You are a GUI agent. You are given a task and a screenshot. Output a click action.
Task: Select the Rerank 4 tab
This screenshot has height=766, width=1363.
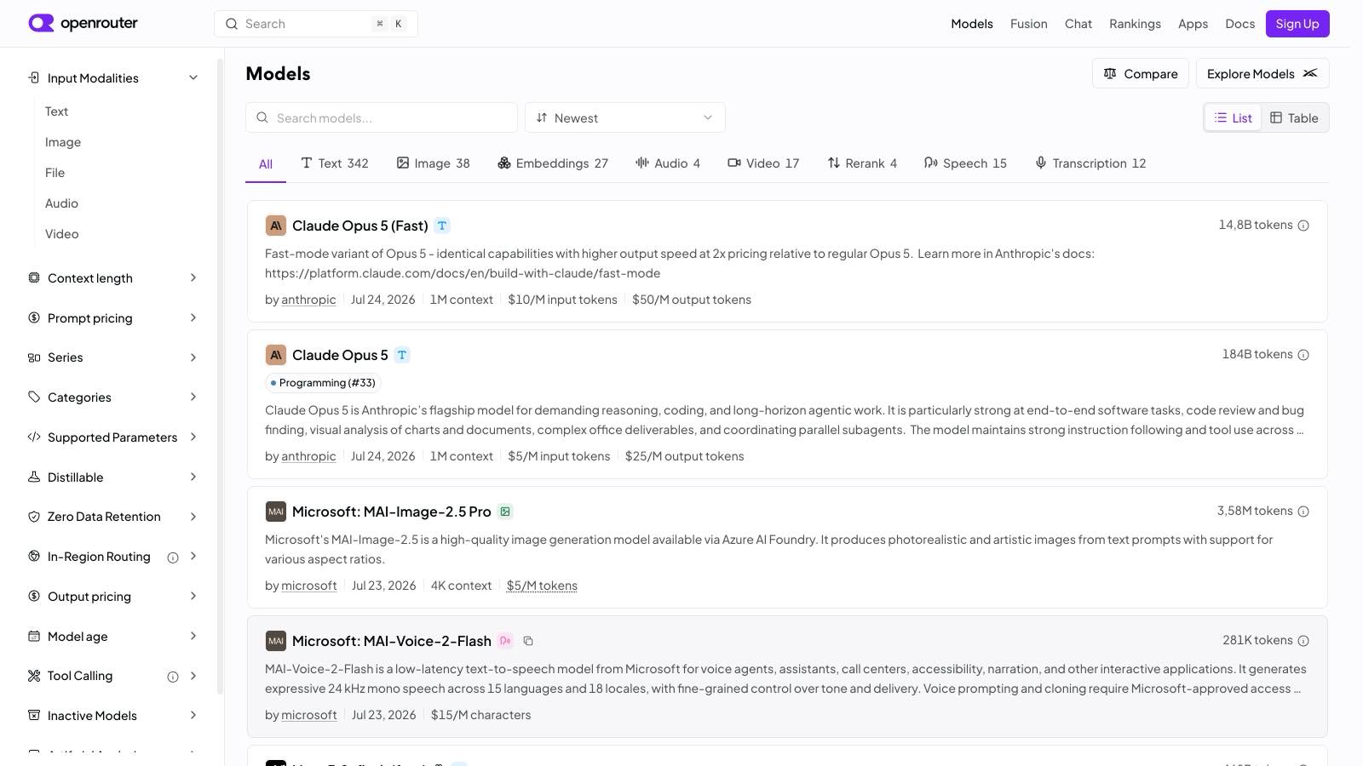click(862, 163)
